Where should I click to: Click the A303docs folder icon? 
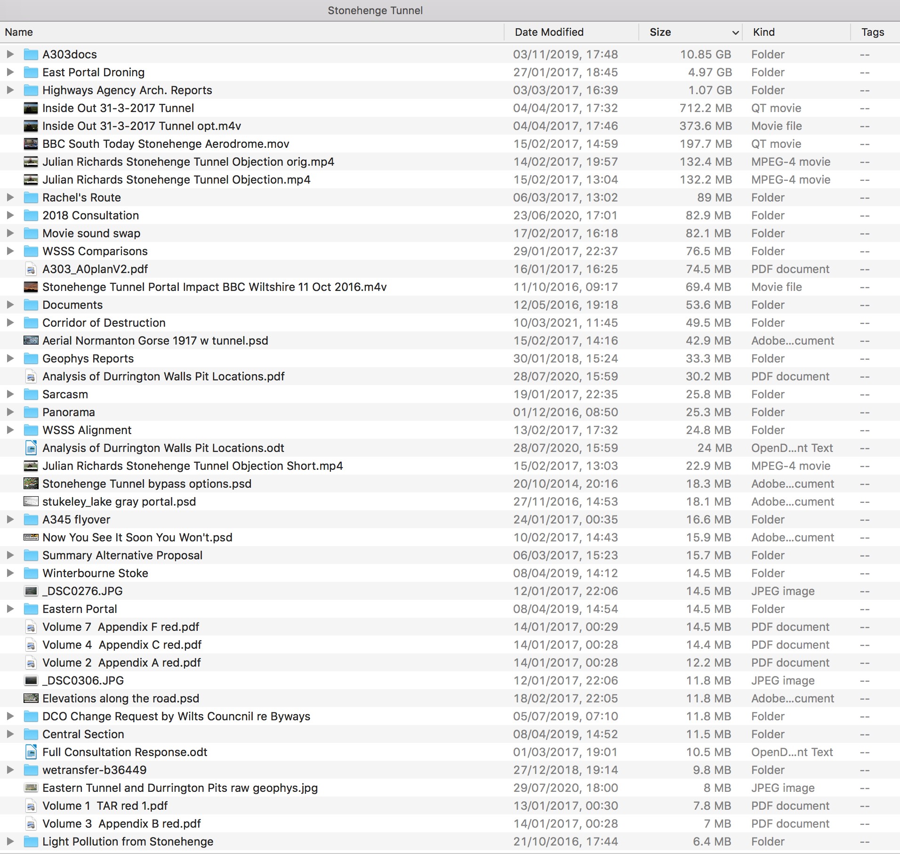point(31,55)
